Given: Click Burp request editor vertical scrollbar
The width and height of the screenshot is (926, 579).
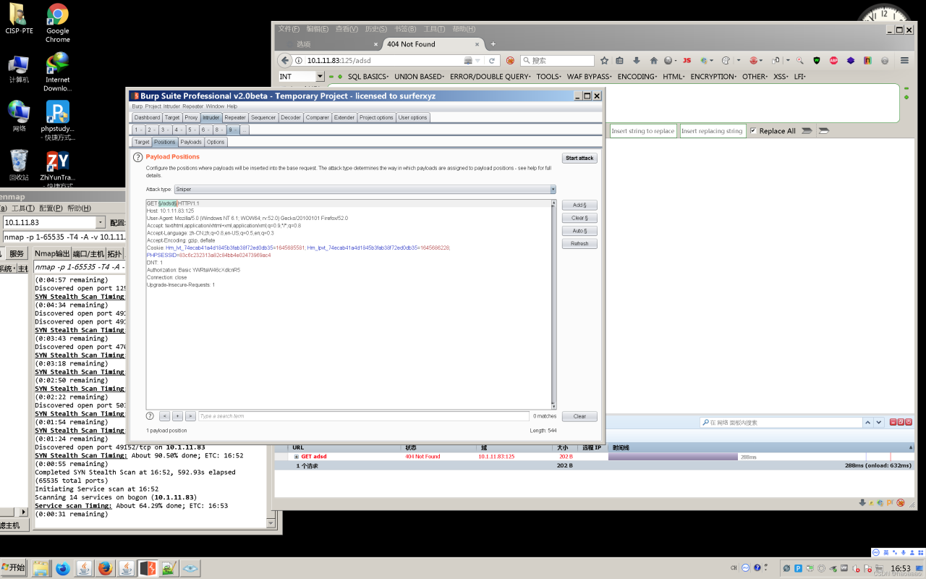Looking at the screenshot, I should (554, 305).
